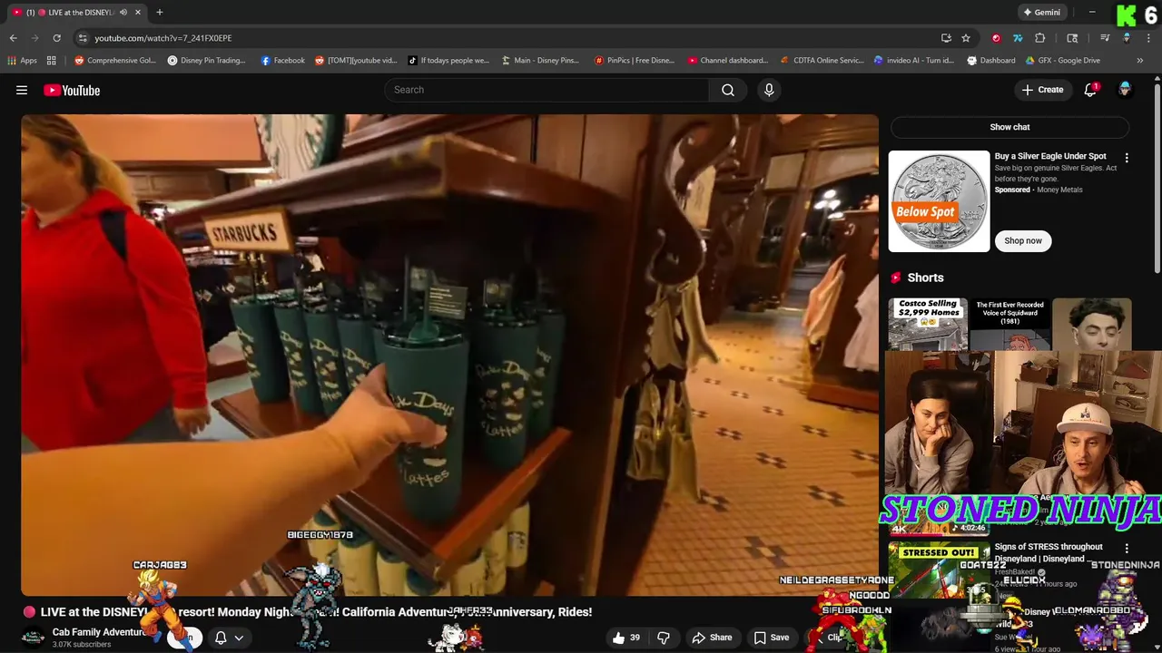The height and width of the screenshot is (653, 1162).
Task: Open Chrome media controls icon
Action: (x=1105, y=38)
